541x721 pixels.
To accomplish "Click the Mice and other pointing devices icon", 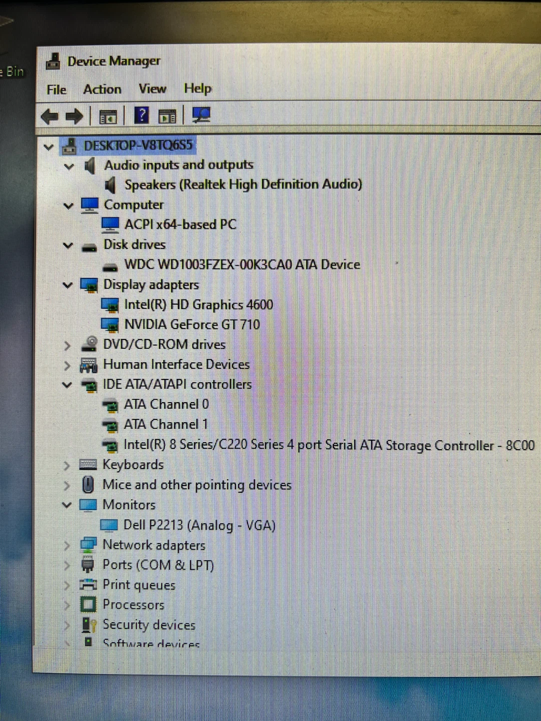I will click(x=88, y=485).
